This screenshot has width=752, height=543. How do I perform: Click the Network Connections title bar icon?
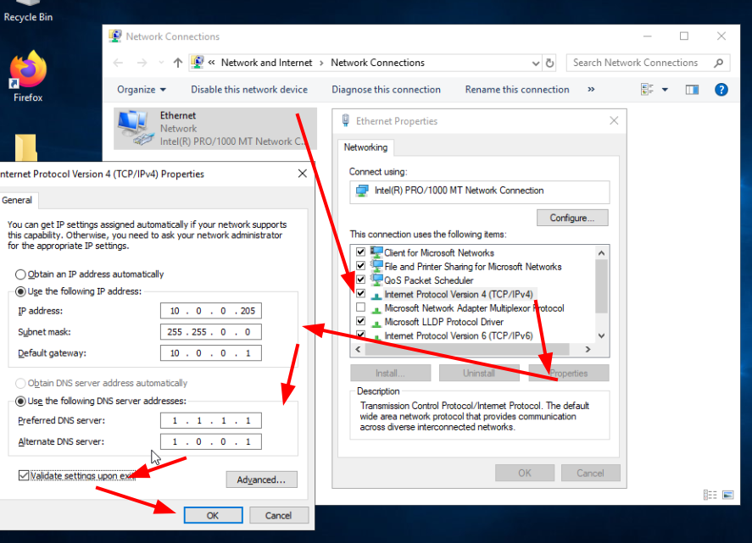point(115,36)
